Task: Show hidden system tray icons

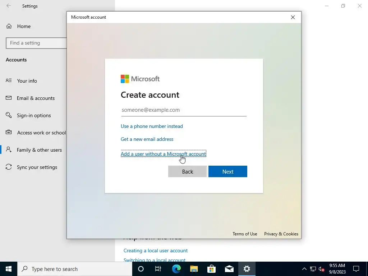Action: click(x=304, y=269)
